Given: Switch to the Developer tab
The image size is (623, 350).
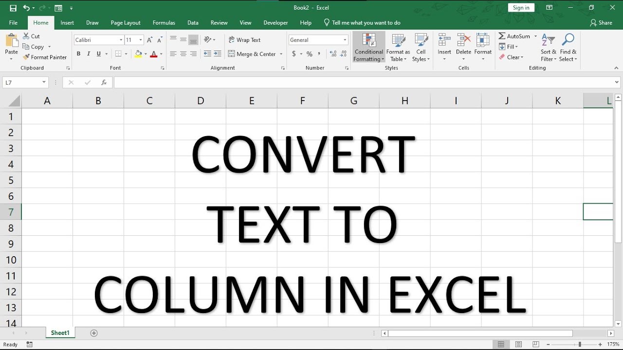Looking at the screenshot, I should click(x=276, y=23).
